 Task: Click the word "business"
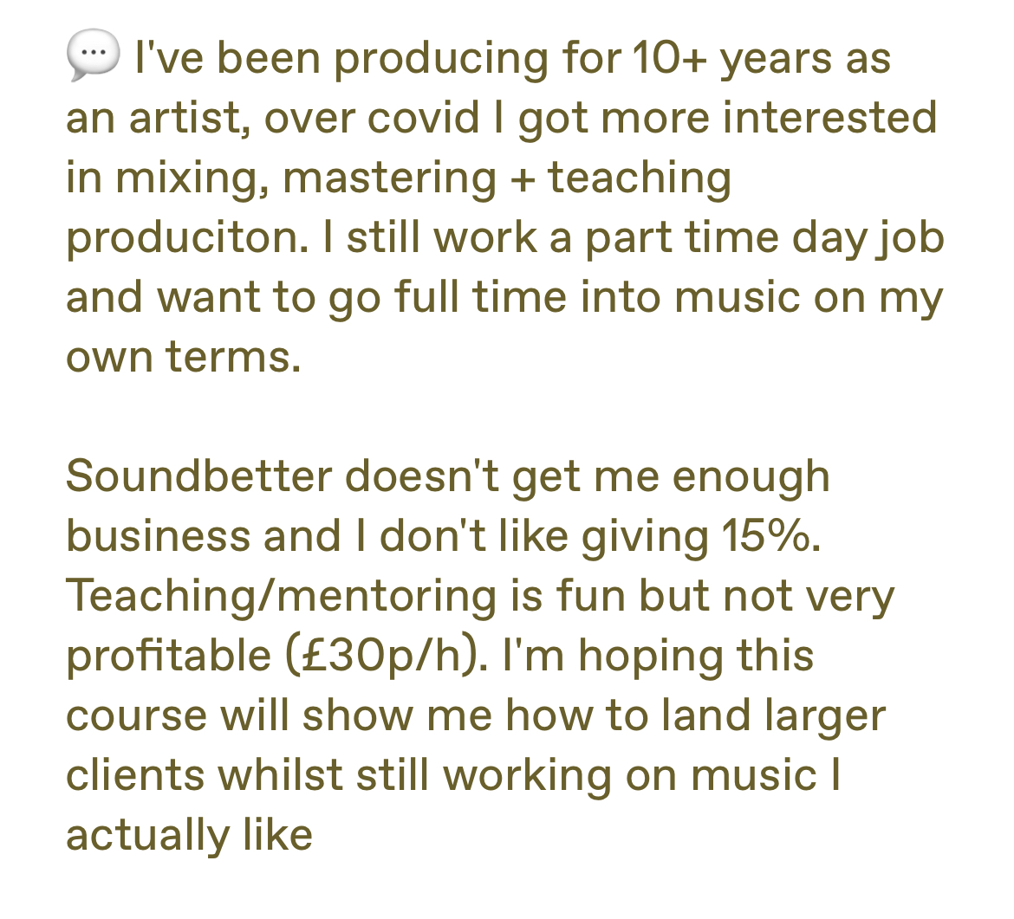click(x=159, y=536)
